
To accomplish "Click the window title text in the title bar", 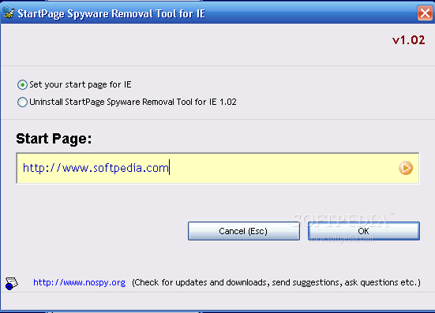I will 111,13.
